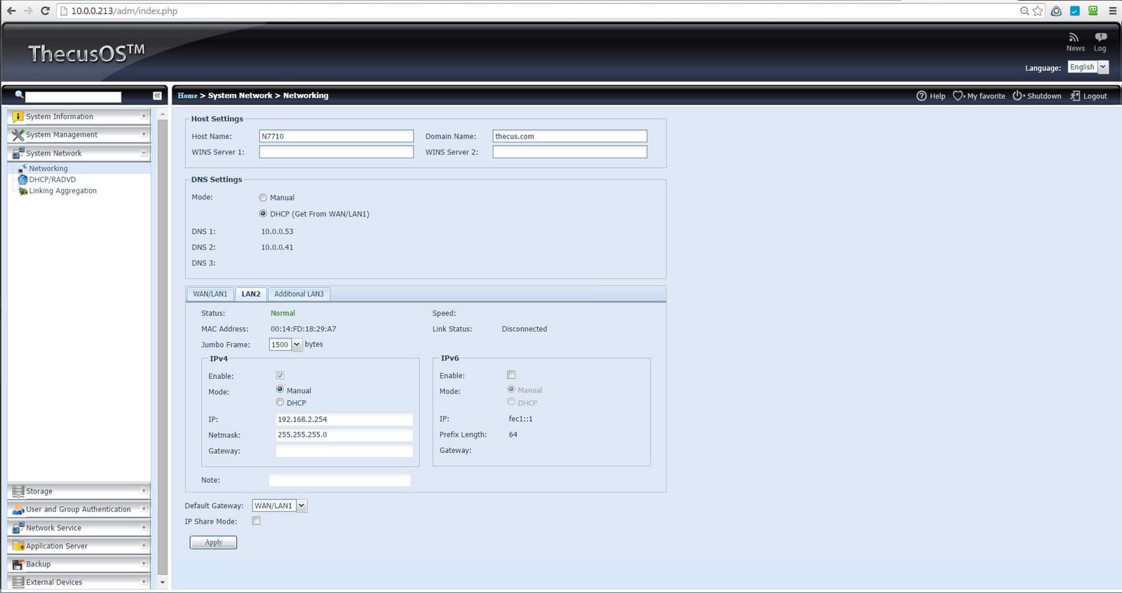Click the sidebar search magnifier icon

pos(19,95)
